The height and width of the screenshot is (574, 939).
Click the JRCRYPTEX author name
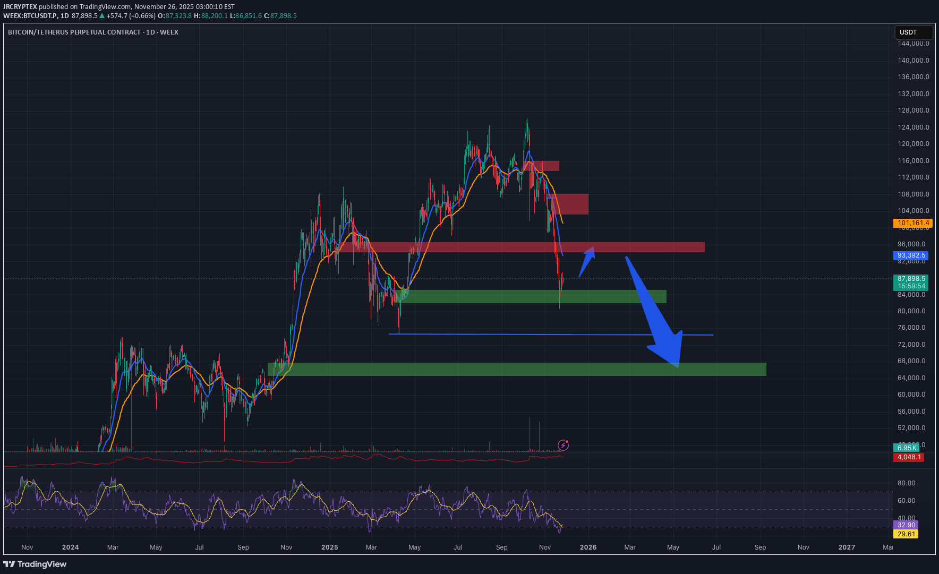pyautogui.click(x=20, y=6)
